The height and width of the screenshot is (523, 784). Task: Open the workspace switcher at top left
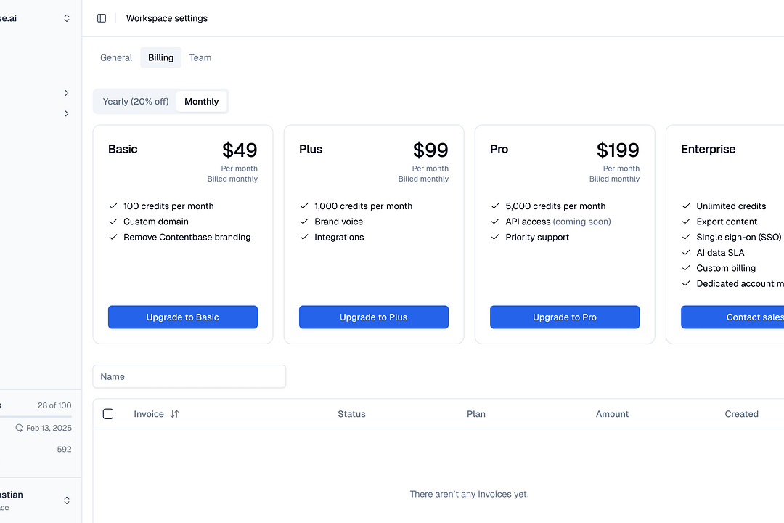[65, 17]
